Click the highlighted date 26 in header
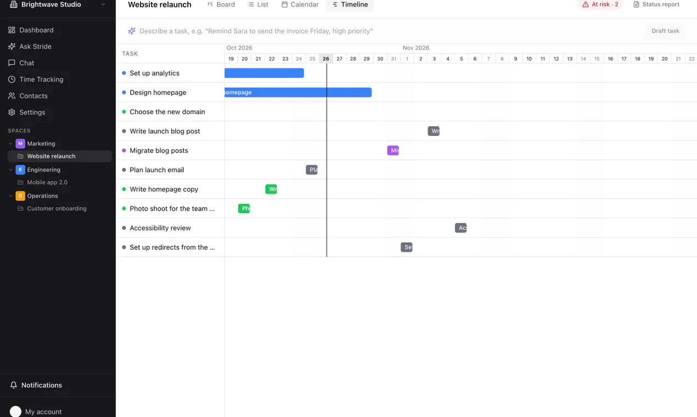This screenshot has width=697, height=417. 326,59
